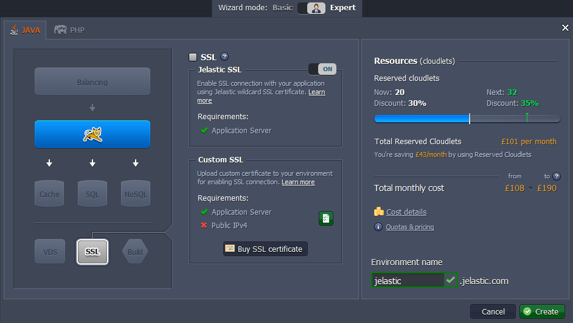Open the NoSQL database cylinder
The height and width of the screenshot is (323, 573).
tap(136, 193)
